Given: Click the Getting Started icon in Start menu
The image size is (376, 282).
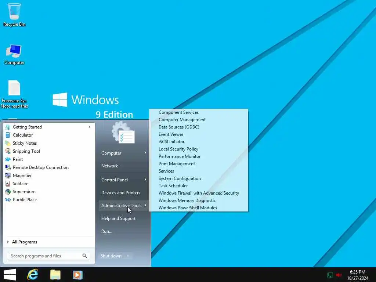Looking at the screenshot, I should click(x=7, y=127).
